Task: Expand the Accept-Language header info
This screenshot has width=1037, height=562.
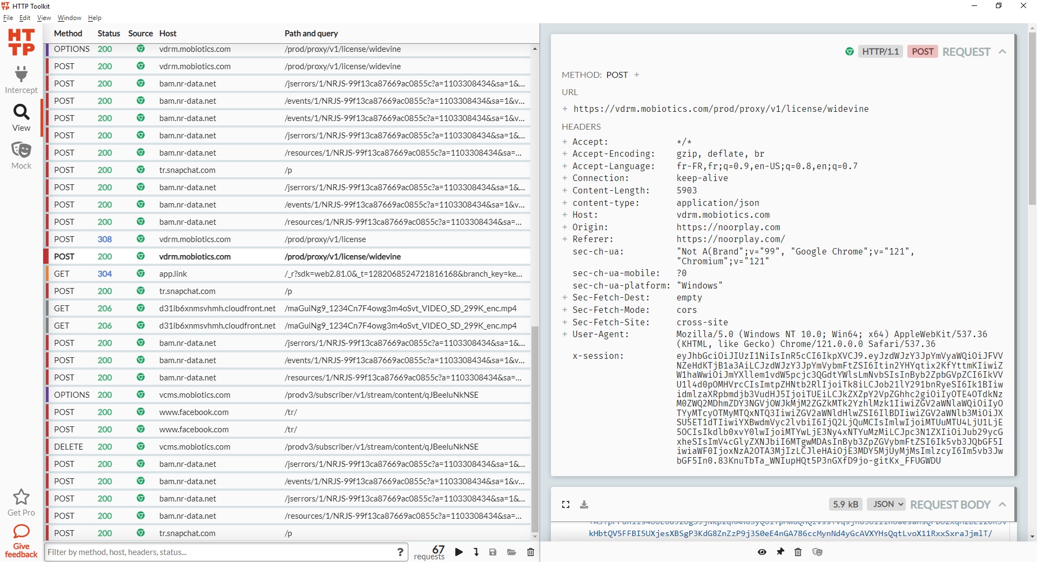Action: [x=565, y=166]
